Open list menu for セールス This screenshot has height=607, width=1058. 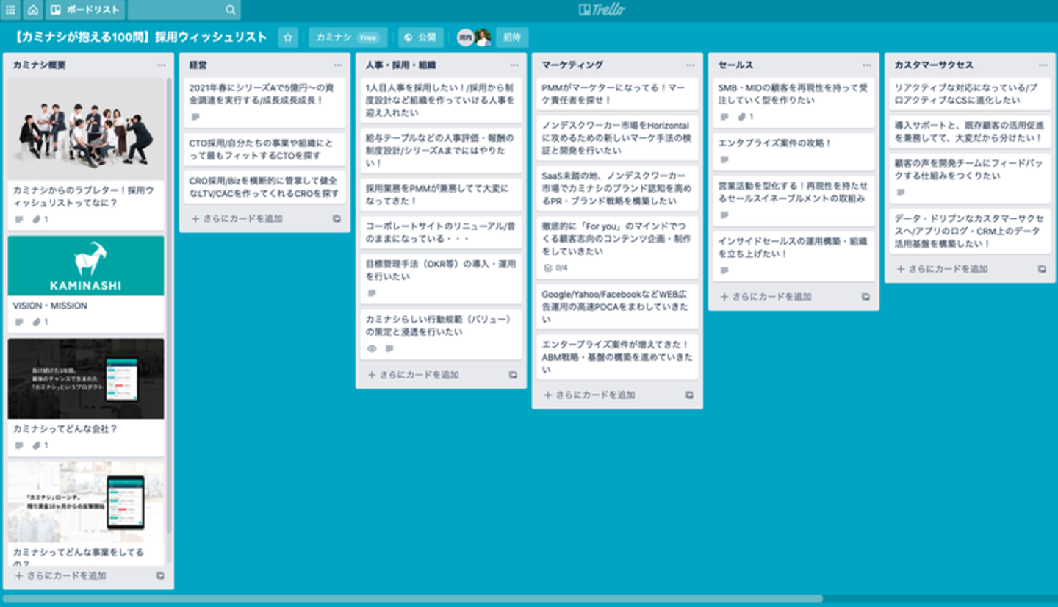[x=866, y=65]
